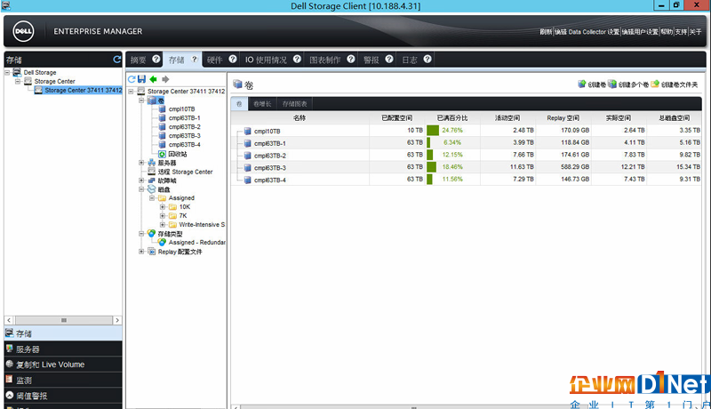711x409 pixels.
Task: Sort table by 已配置空间 column header
Action: click(397, 118)
